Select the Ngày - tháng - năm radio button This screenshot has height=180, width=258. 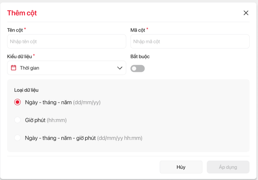(17, 102)
